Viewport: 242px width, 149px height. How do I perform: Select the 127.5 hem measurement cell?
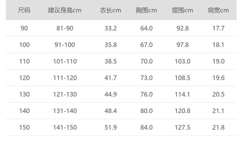point(182,127)
